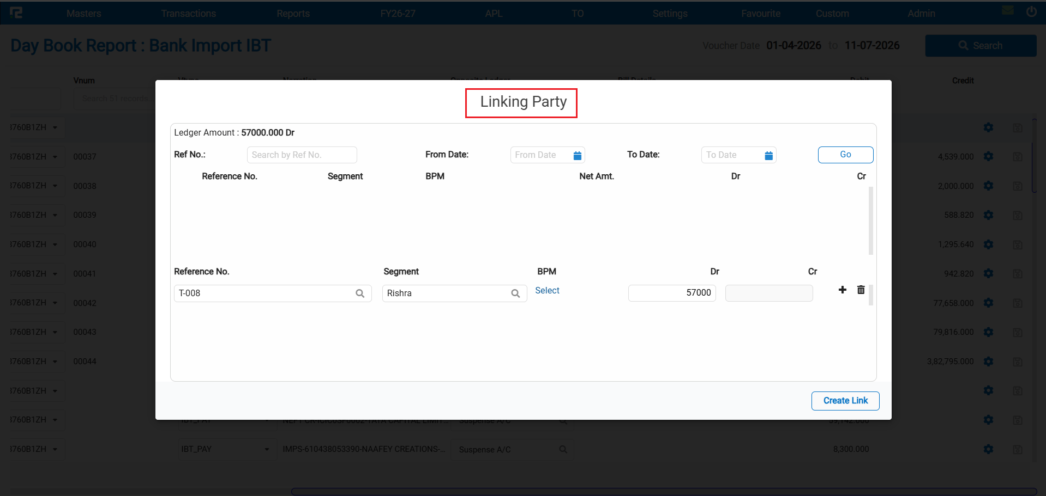Open gear settings for row 00039
This screenshot has height=496, width=1046.
(988, 215)
